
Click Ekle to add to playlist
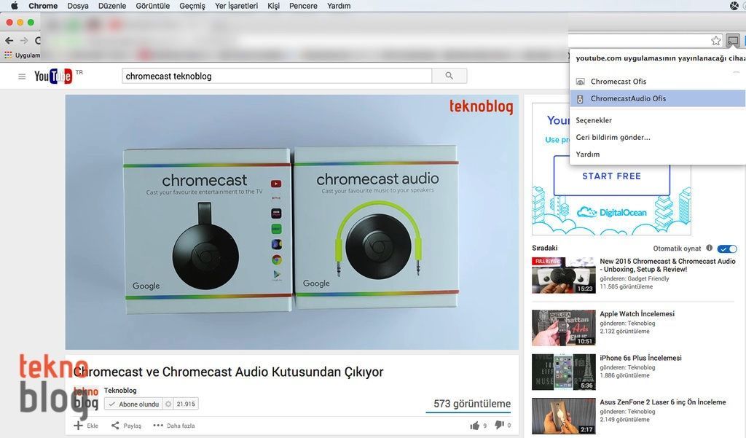[86, 426]
